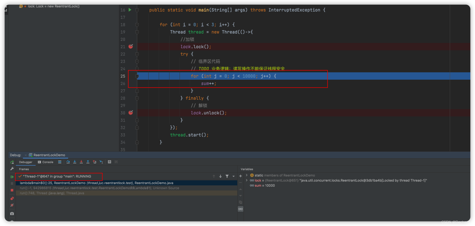Image resolution: width=475 pixels, height=226 pixels.
Task: Select frame run():748, Thread
Action: (126, 193)
